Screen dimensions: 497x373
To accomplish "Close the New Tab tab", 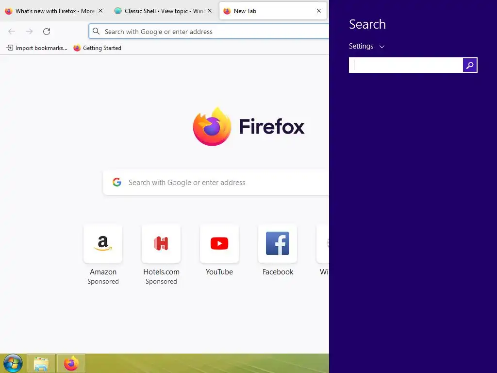I will pos(319,11).
